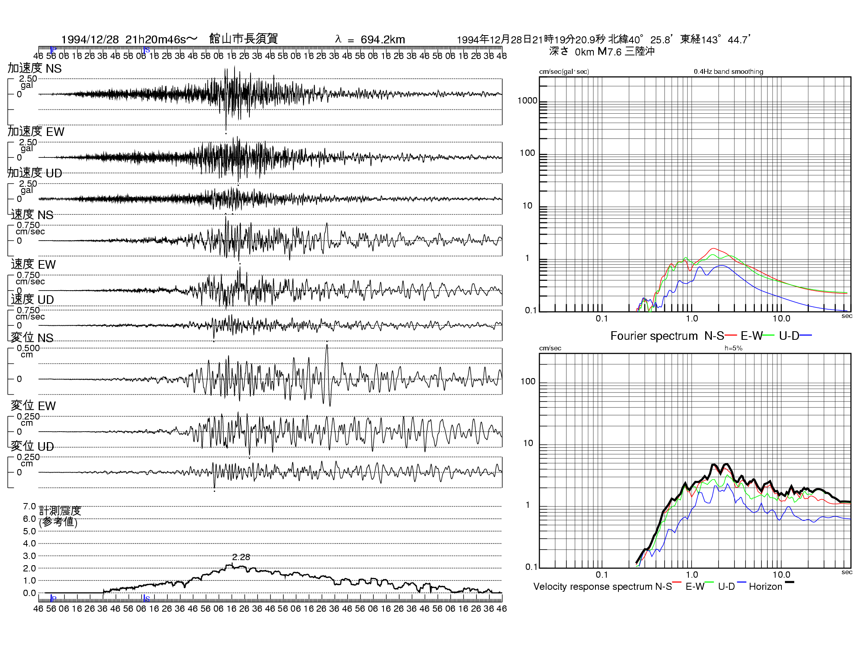Click the S marker on bottom time axis
The width and height of the screenshot is (860, 664).
coord(146,598)
